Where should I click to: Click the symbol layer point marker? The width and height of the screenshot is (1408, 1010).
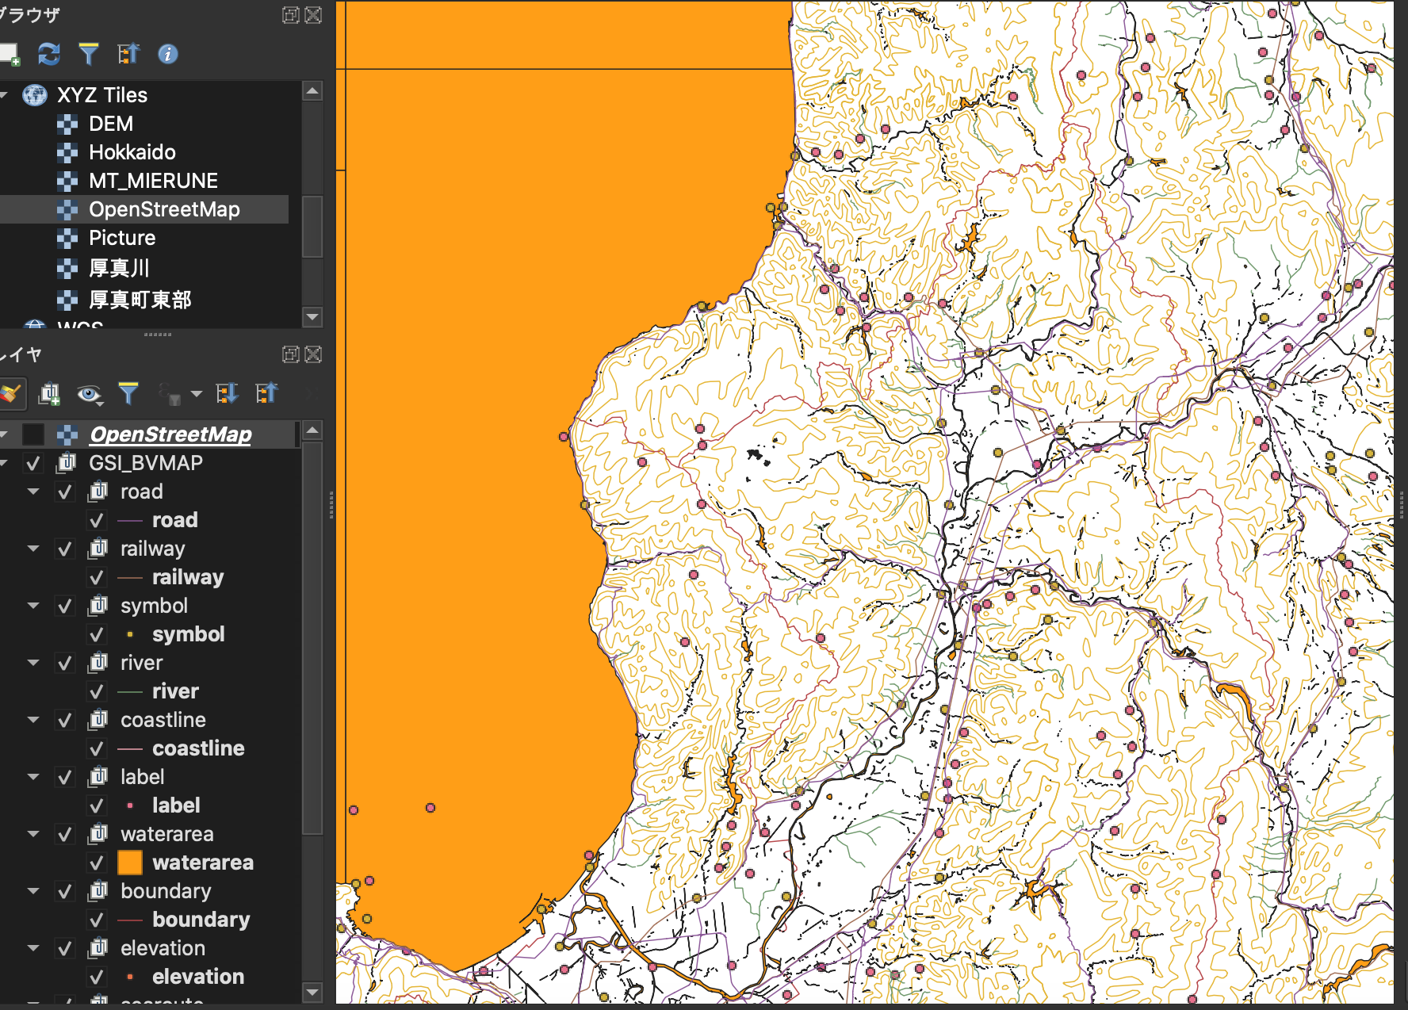click(130, 634)
